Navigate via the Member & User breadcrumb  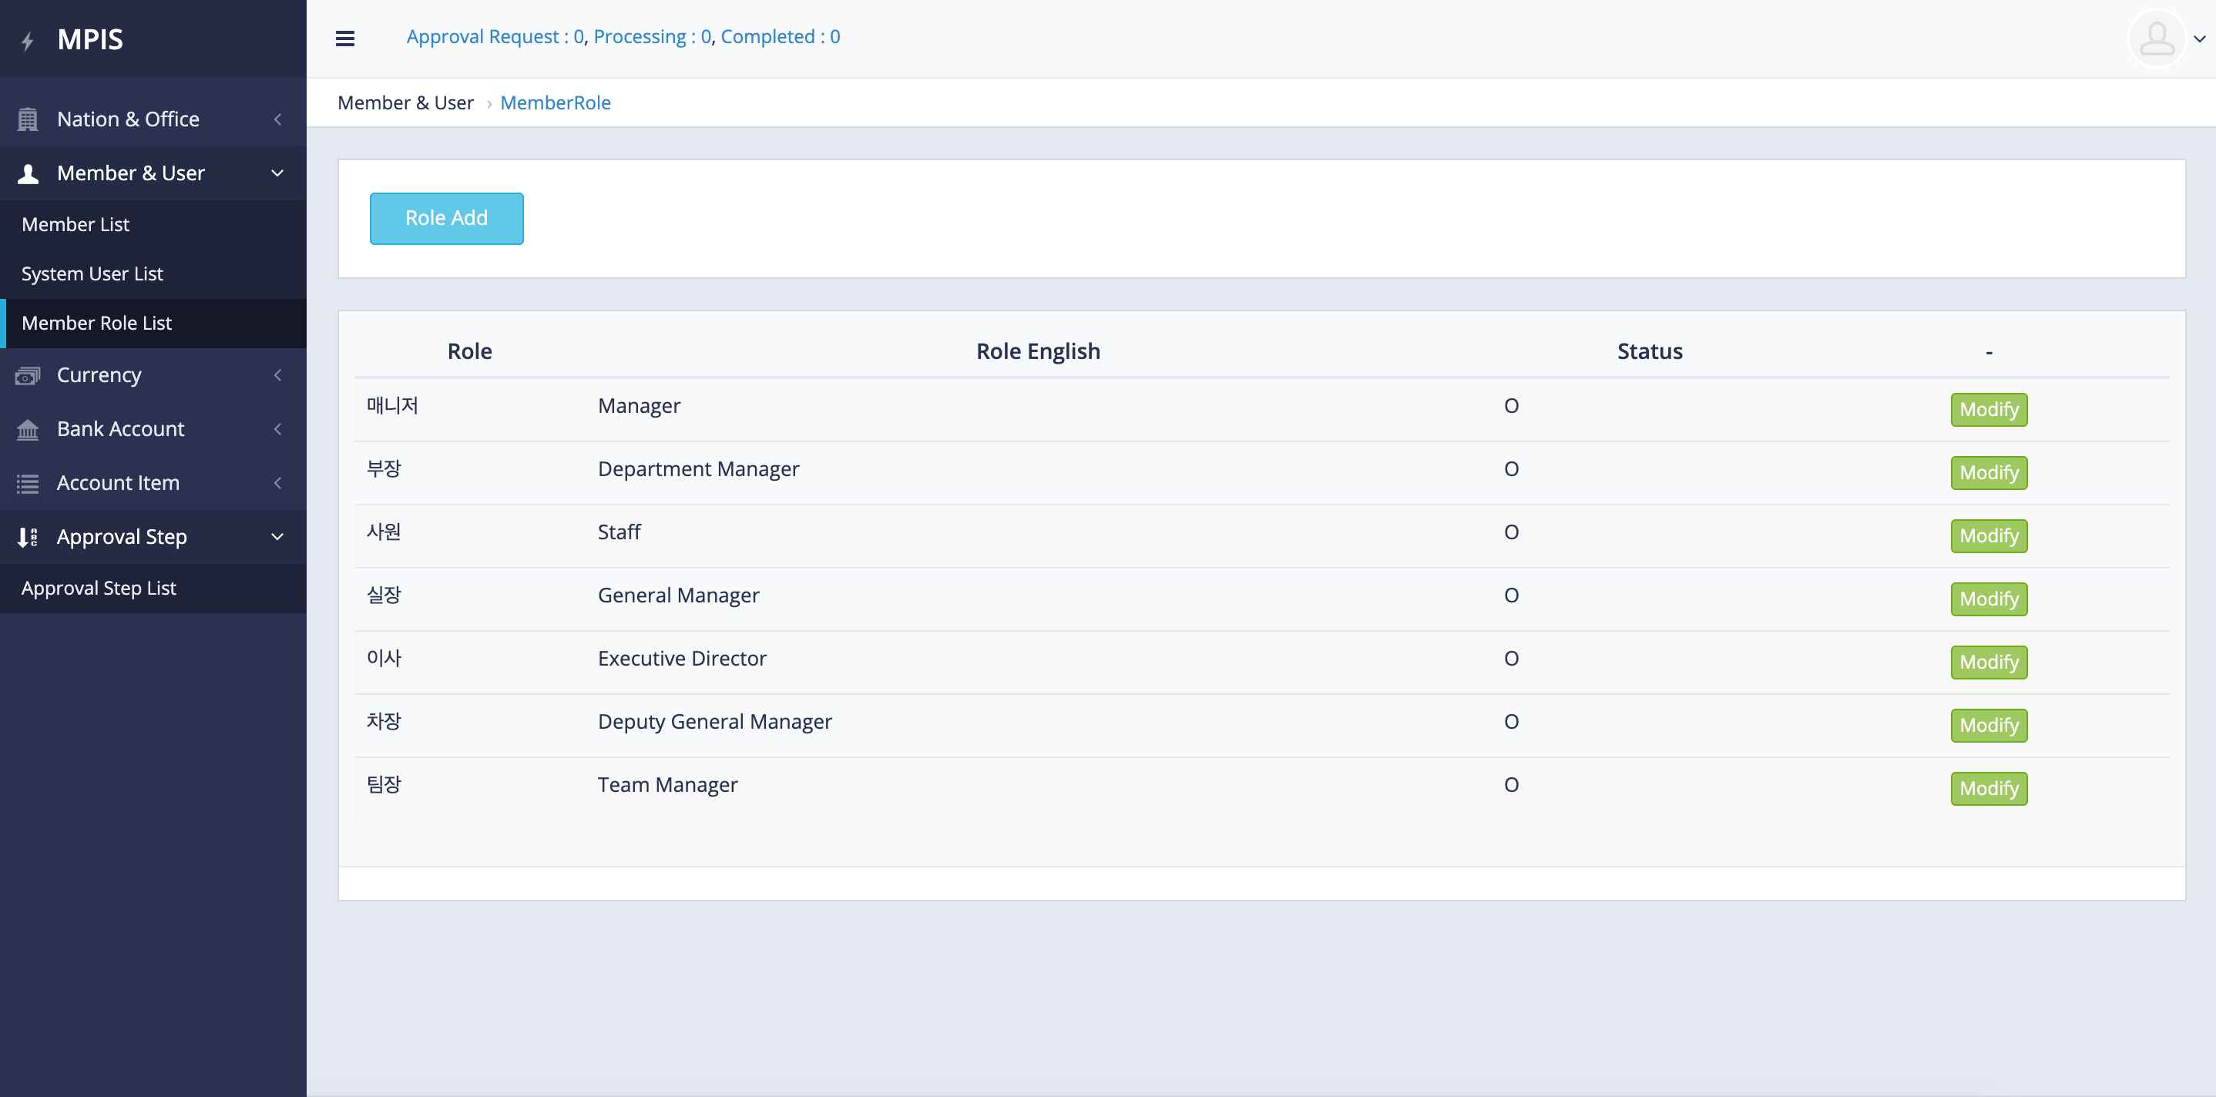click(405, 102)
